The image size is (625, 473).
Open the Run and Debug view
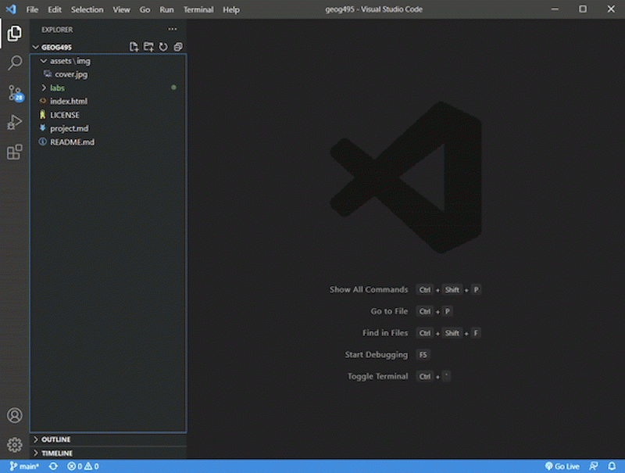[x=14, y=122]
